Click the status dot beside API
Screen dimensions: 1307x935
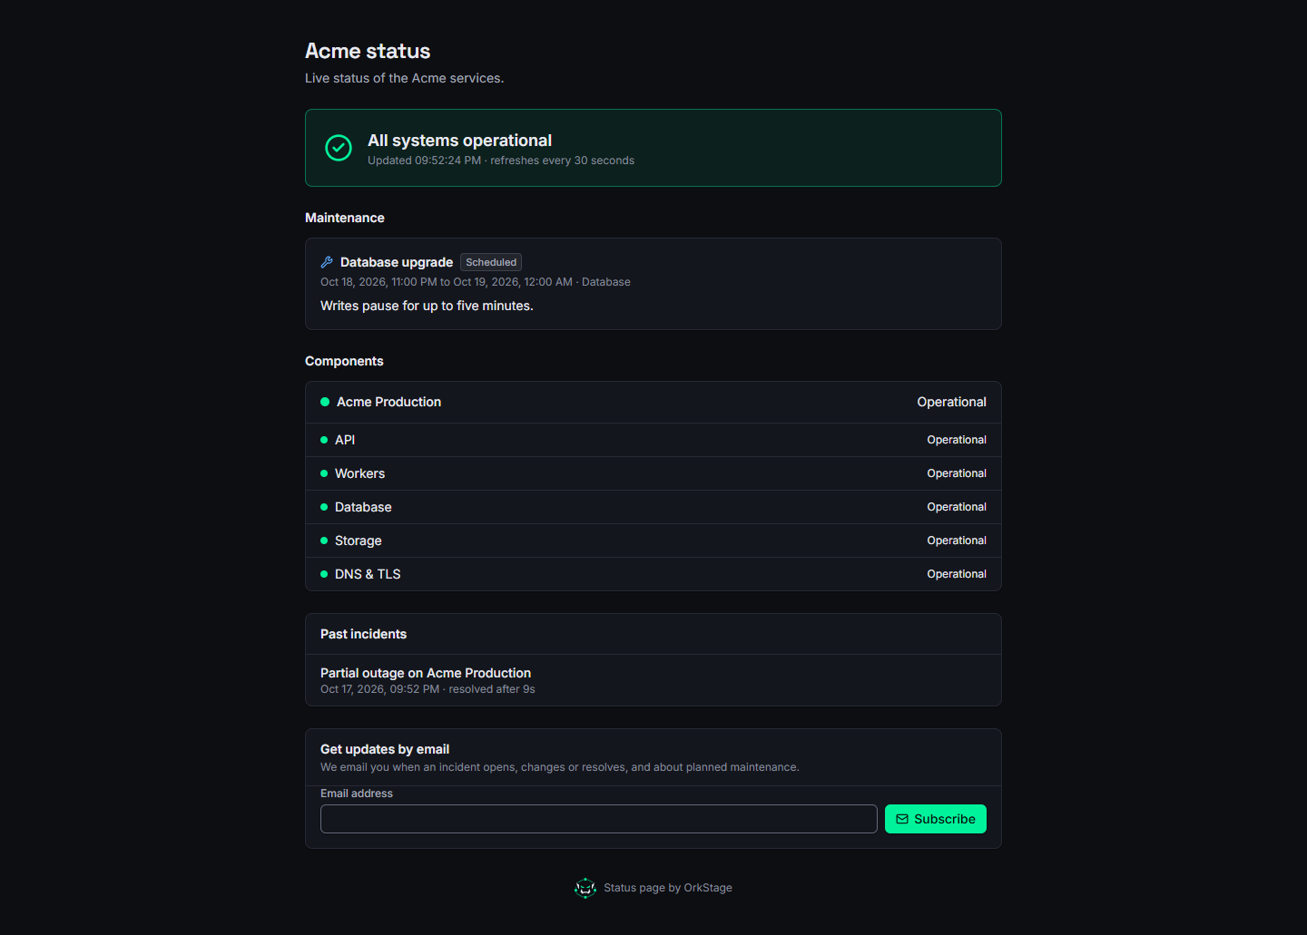pyautogui.click(x=324, y=440)
